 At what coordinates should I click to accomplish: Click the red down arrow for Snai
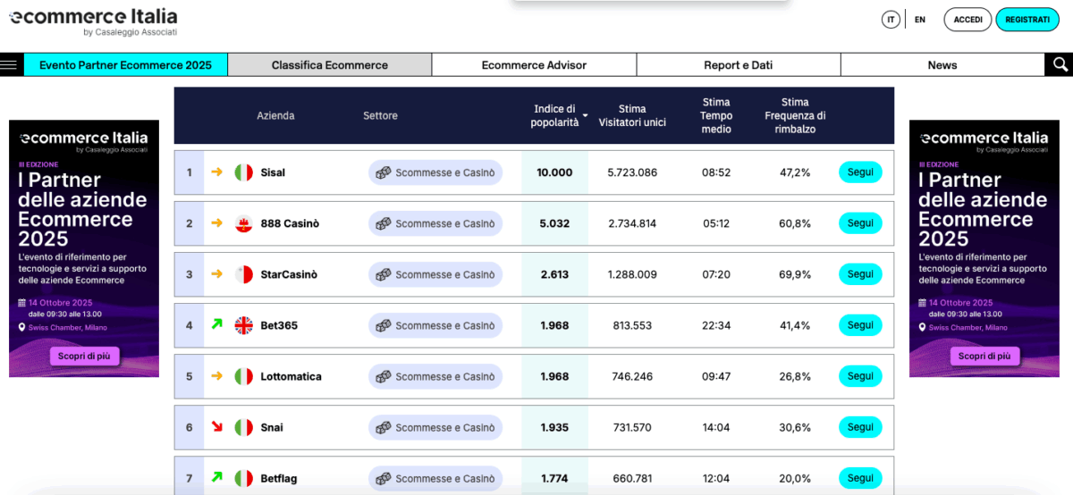(x=216, y=427)
